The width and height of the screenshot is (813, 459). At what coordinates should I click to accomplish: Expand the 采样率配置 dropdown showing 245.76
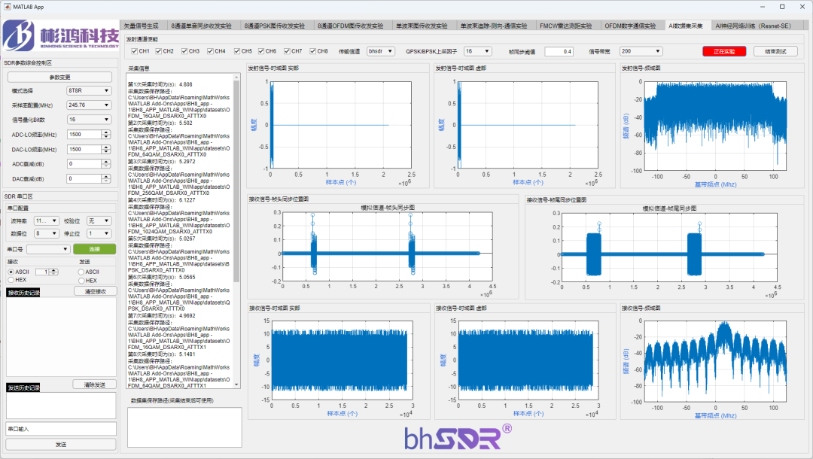tap(90, 105)
